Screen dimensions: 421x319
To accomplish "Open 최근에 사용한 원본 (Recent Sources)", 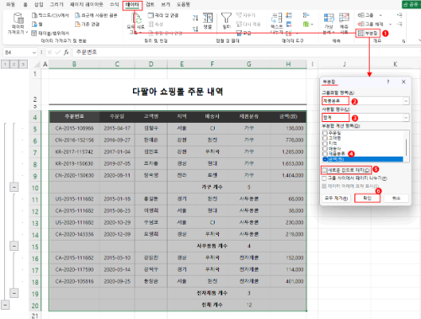I will coord(96,15).
